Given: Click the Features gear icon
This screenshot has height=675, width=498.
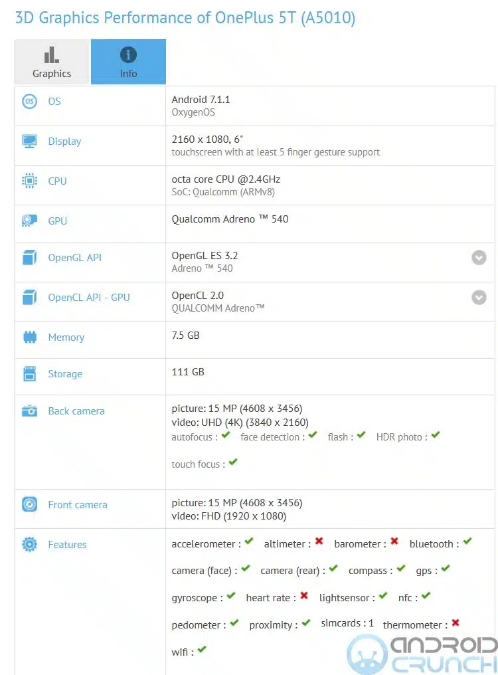Looking at the screenshot, I should [x=29, y=545].
